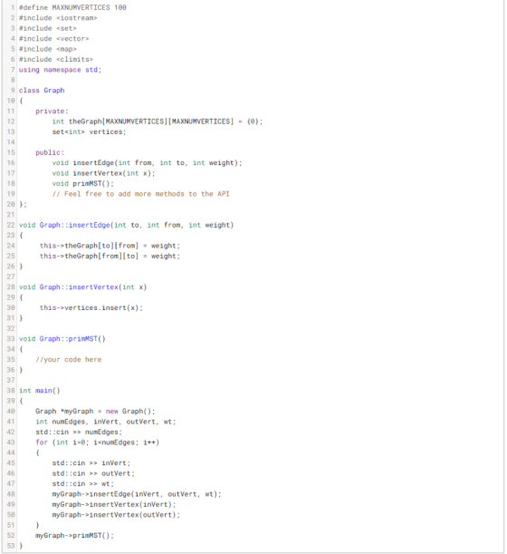Click 'std::cin >> numEdges;' line
Image resolution: width=507 pixels, height=554 pixels.
(79, 432)
